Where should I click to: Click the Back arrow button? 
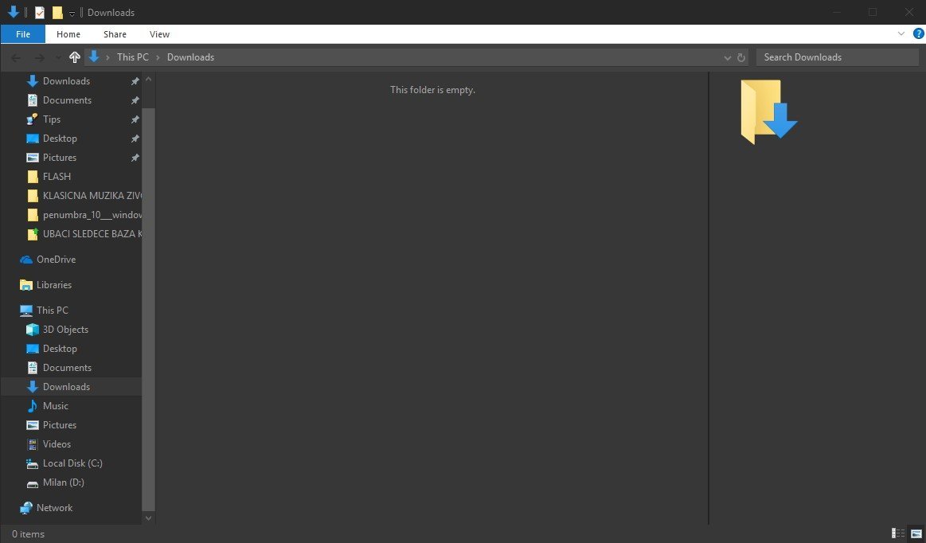16,57
